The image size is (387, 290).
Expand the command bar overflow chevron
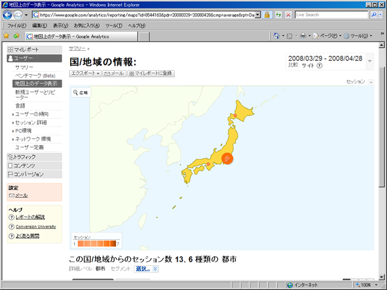pos(382,34)
